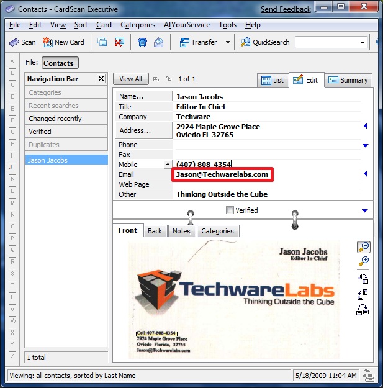Click the Send Feedback link
Viewport: 383px width, 388px height.
[x=286, y=9]
